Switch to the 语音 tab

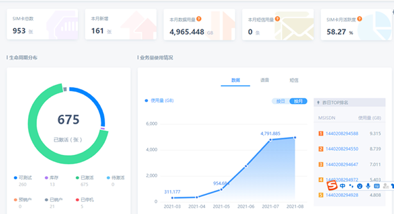pos(265,80)
